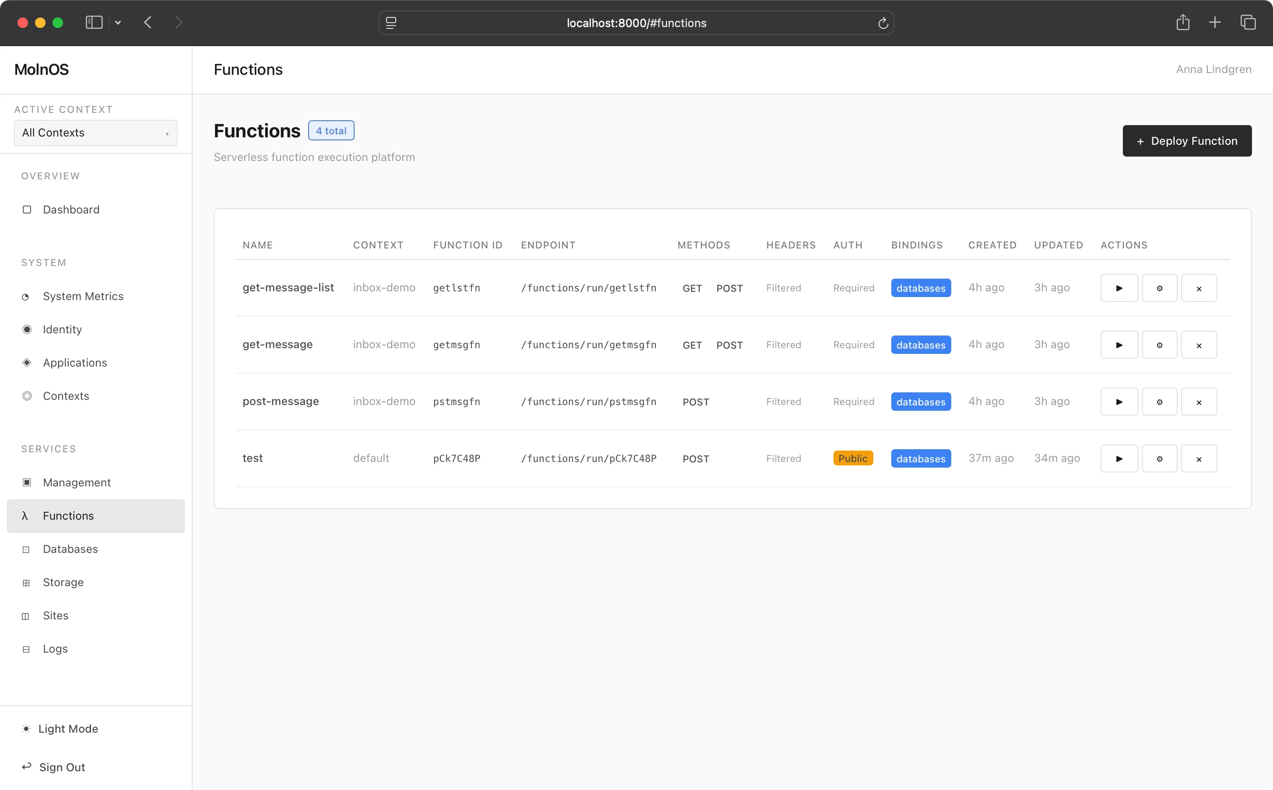Viewport: 1273px width, 790px height.
Task: Toggle the browser sidebar panel
Action: (93, 22)
